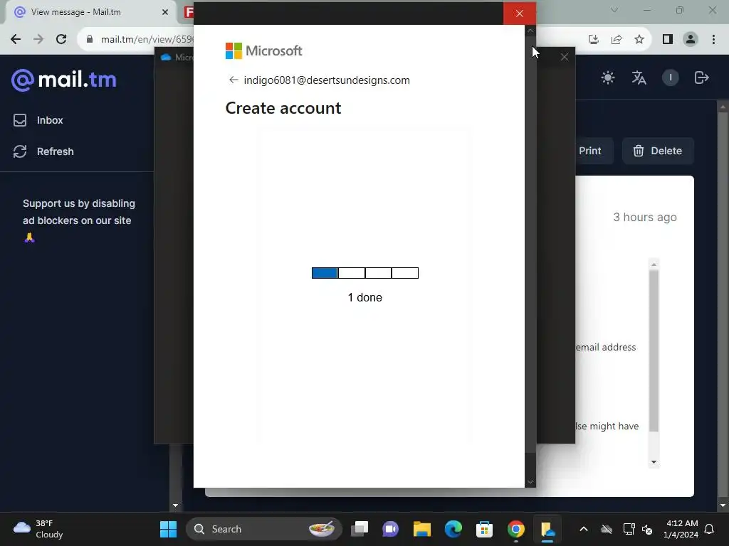729x546 pixels.
Task: Click the dialog scrollbar down arrow
Action: point(530,483)
